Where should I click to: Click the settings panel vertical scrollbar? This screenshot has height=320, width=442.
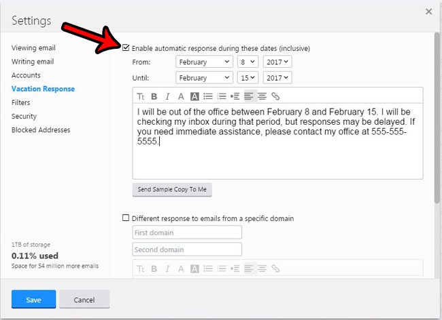437,118
